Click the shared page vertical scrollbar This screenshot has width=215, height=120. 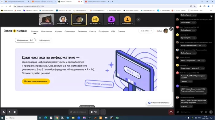click(173, 60)
